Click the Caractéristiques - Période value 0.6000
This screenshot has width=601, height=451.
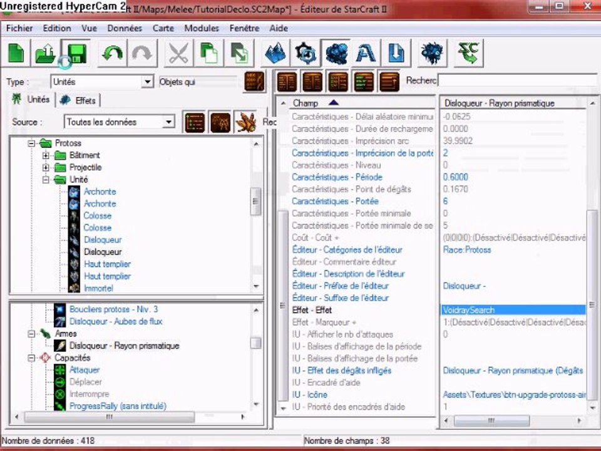point(455,177)
